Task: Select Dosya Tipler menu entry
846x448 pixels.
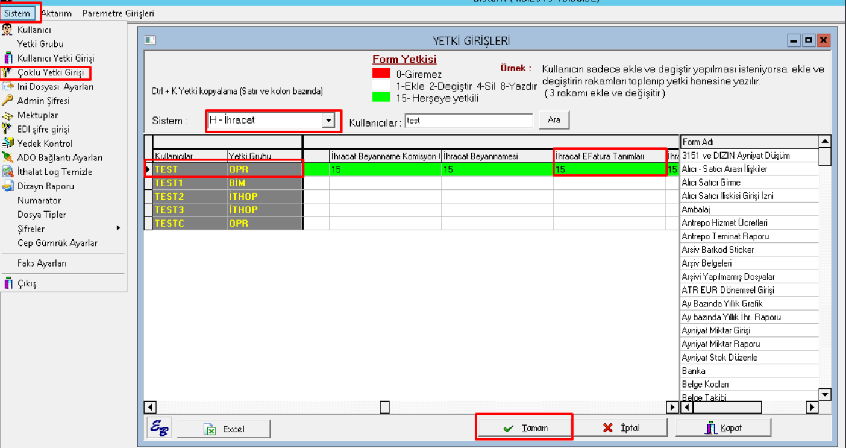Action: [x=42, y=215]
